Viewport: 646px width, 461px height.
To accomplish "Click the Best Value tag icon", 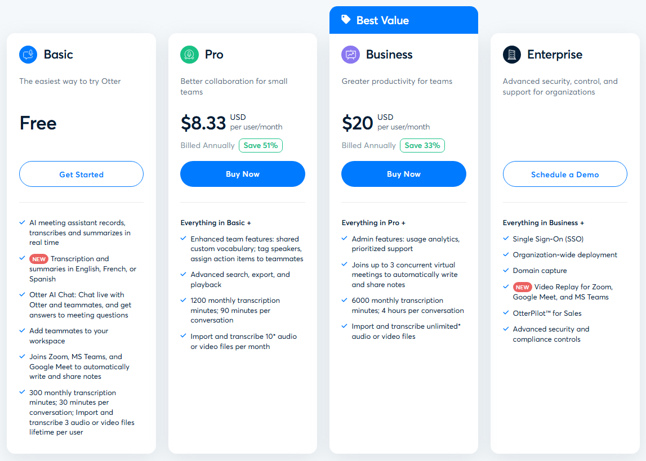I will pos(346,20).
